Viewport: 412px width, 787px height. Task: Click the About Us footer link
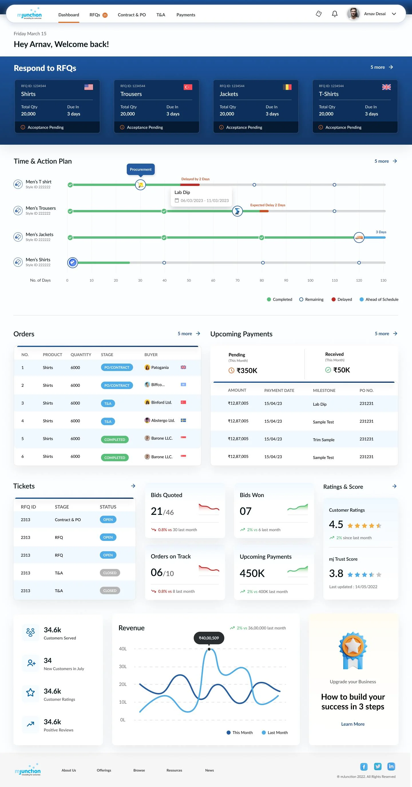click(69, 770)
